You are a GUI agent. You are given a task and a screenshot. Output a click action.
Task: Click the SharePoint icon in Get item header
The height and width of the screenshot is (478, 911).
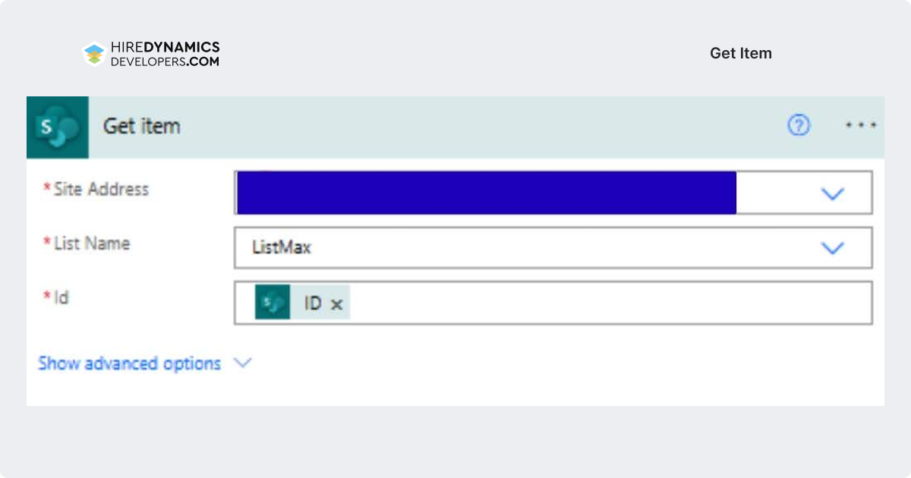coord(58,127)
